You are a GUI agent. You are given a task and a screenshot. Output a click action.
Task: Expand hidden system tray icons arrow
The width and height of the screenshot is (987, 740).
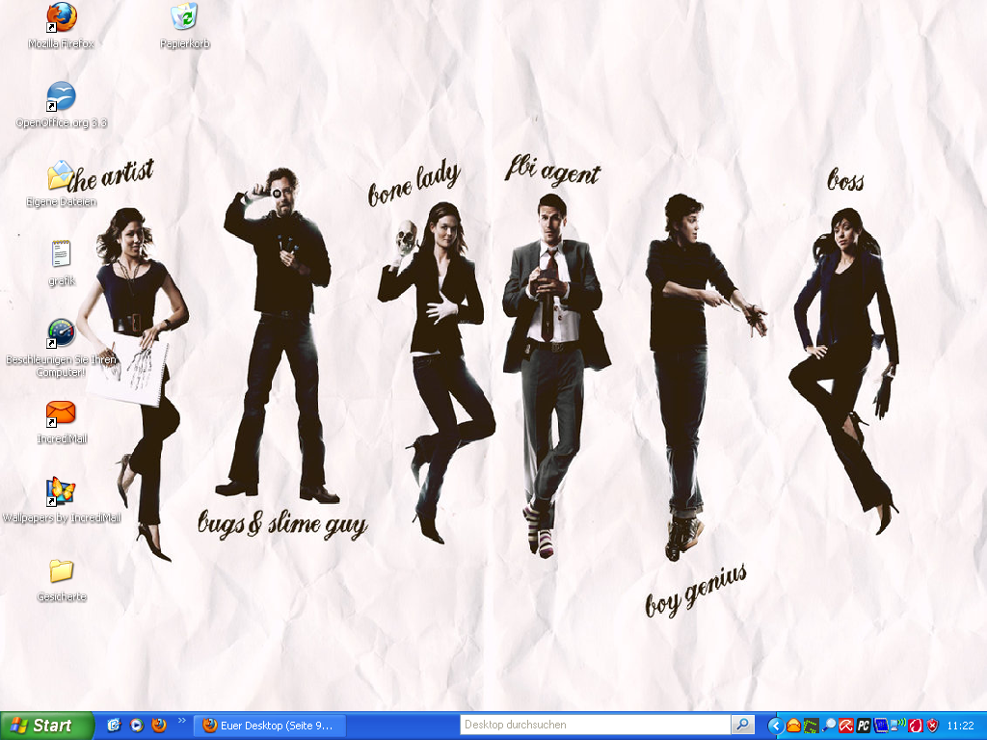[776, 727]
